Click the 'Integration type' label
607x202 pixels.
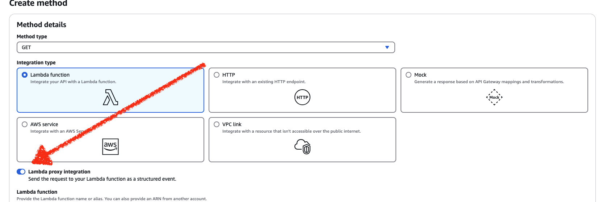pyautogui.click(x=36, y=63)
